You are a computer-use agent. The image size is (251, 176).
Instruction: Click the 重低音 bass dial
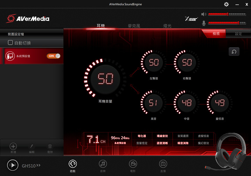(x=220, y=103)
